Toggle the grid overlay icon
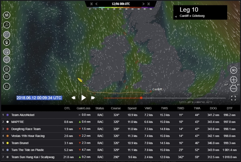 7,69
